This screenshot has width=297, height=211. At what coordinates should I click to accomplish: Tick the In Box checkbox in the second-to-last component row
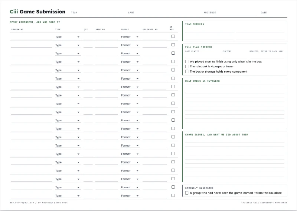(173, 187)
